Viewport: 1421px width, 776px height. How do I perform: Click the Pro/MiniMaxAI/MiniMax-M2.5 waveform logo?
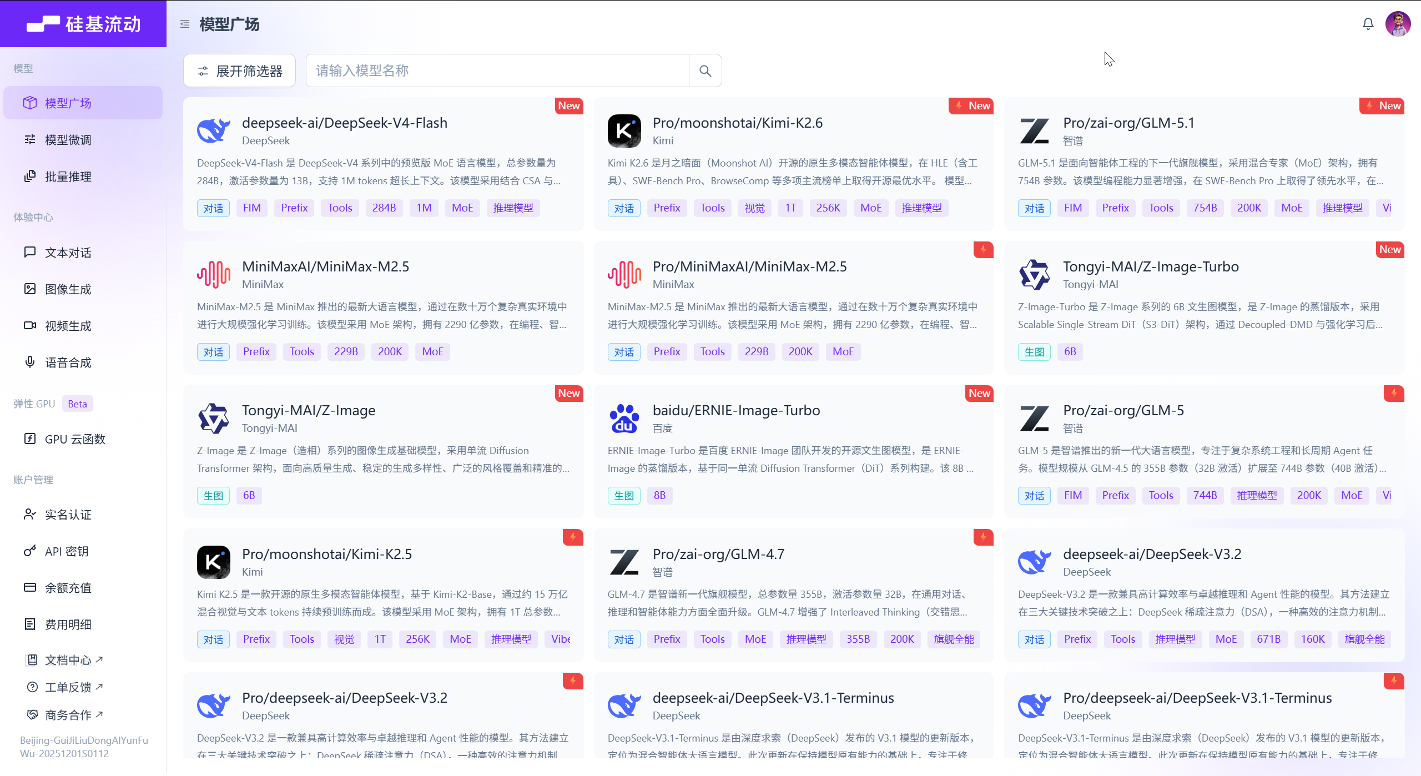(x=624, y=275)
